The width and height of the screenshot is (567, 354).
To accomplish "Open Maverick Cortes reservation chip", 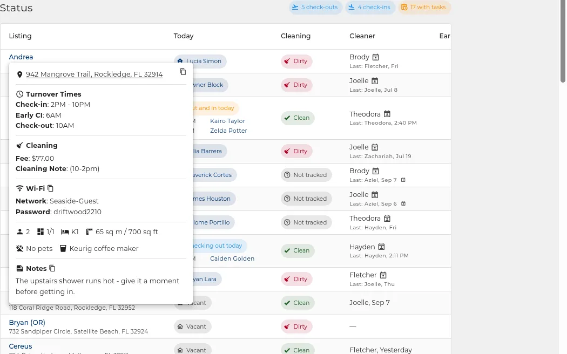I will [214, 175].
